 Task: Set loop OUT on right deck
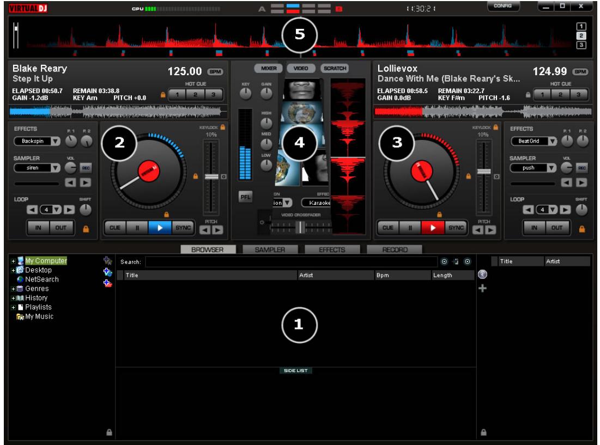point(557,228)
